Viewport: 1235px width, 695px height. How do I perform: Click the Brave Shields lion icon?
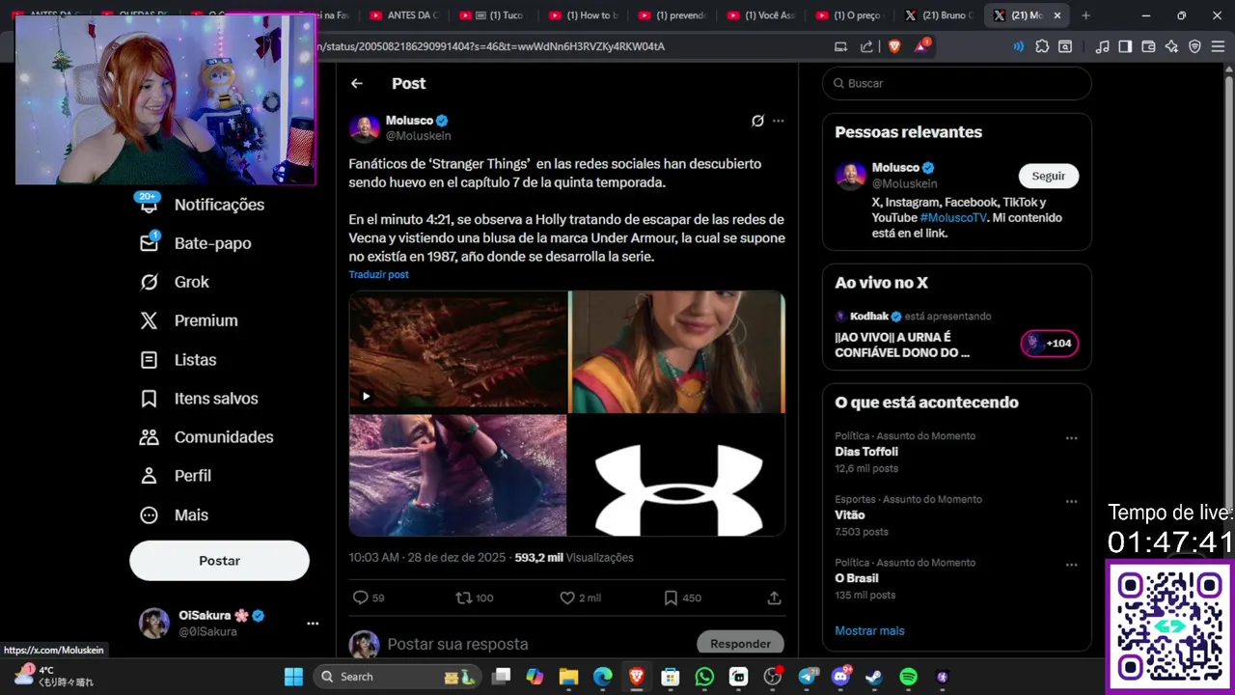pyautogui.click(x=894, y=46)
